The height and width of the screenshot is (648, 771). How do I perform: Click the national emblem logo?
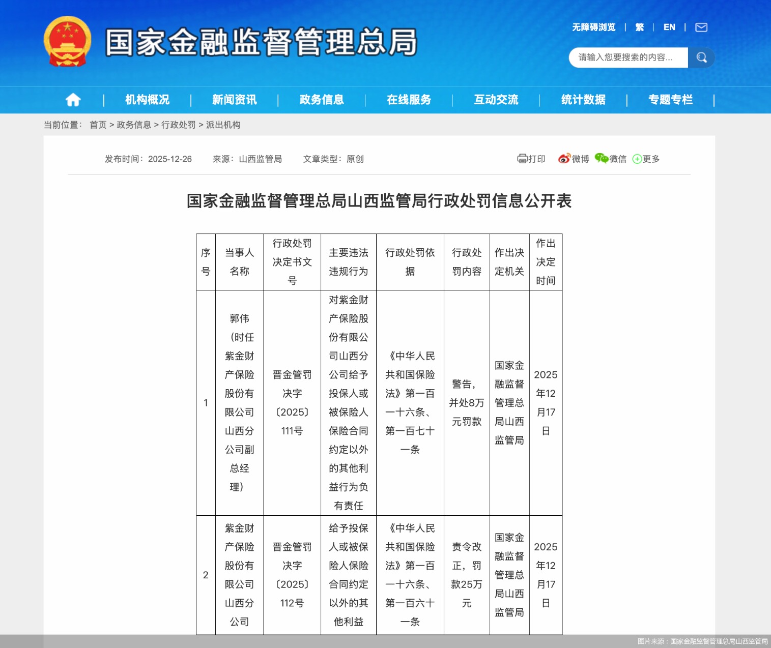(x=67, y=41)
